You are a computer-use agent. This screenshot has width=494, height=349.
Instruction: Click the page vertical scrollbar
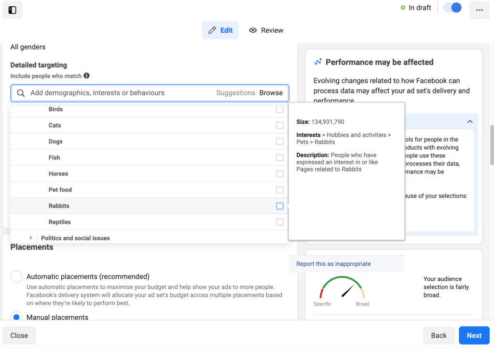[492, 144]
